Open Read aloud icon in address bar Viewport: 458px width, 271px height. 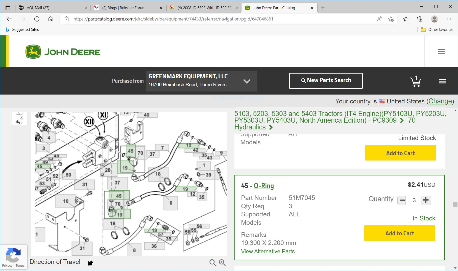click(x=379, y=19)
